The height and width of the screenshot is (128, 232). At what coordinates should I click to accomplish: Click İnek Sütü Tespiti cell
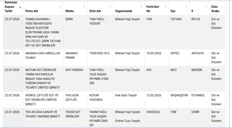tap(129, 100)
